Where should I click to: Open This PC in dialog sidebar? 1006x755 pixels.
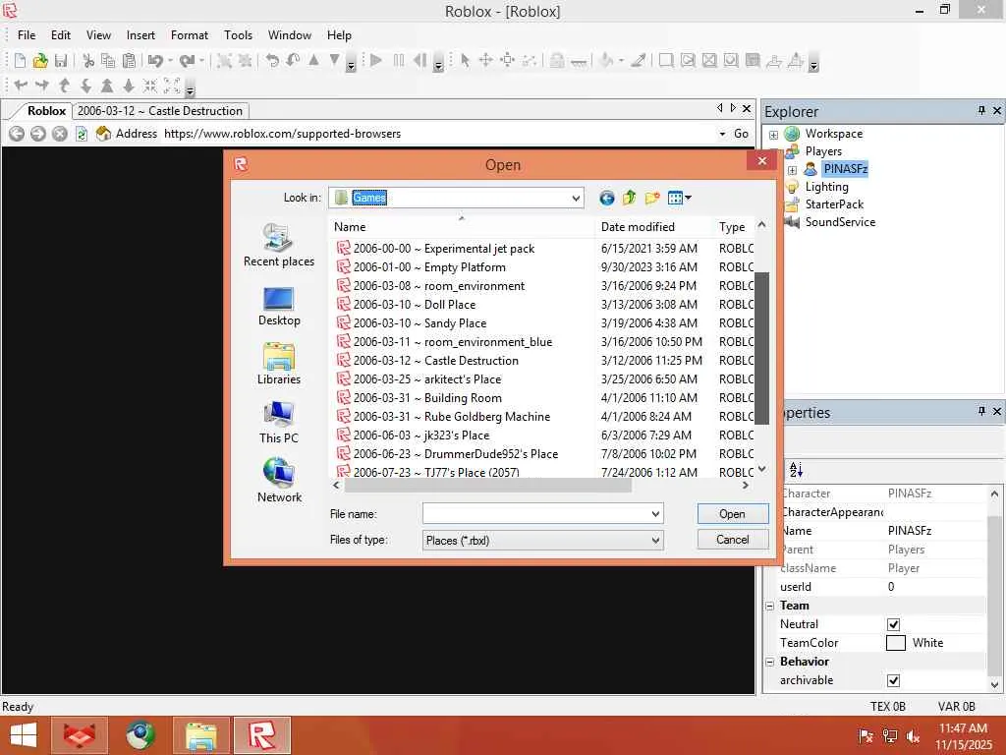coord(279,423)
